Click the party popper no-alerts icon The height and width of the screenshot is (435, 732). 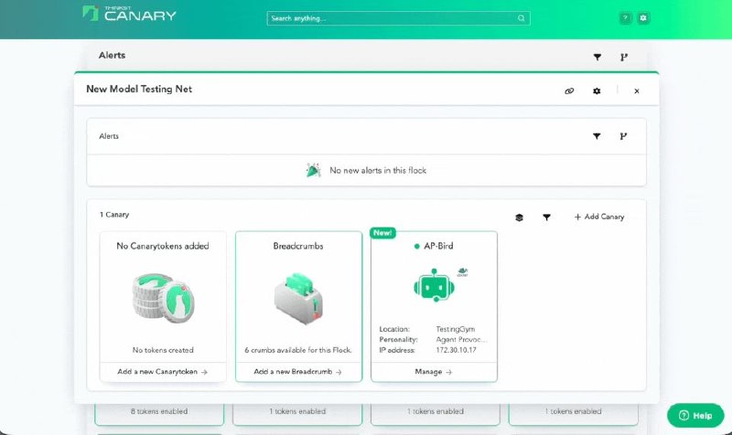click(x=313, y=171)
